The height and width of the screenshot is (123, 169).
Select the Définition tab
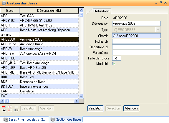[101, 11]
